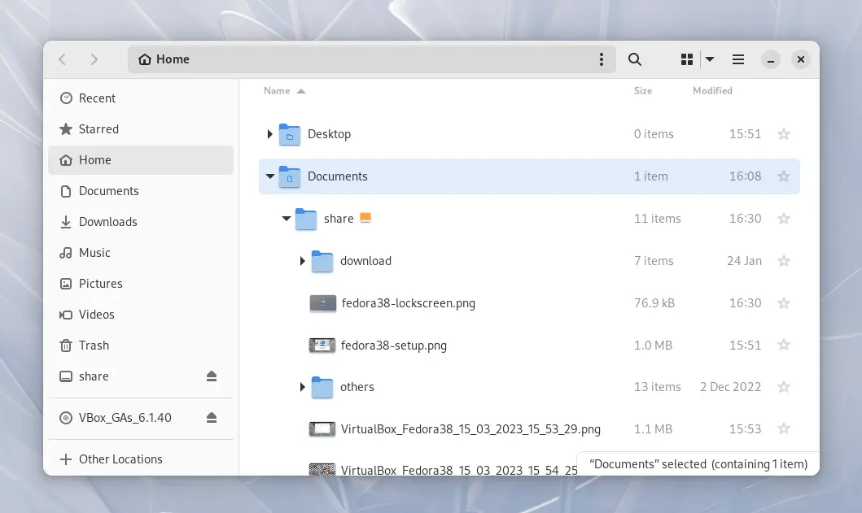Screen dimensions: 862x513
Task: Toggle star on the download folder
Action: coord(784,261)
